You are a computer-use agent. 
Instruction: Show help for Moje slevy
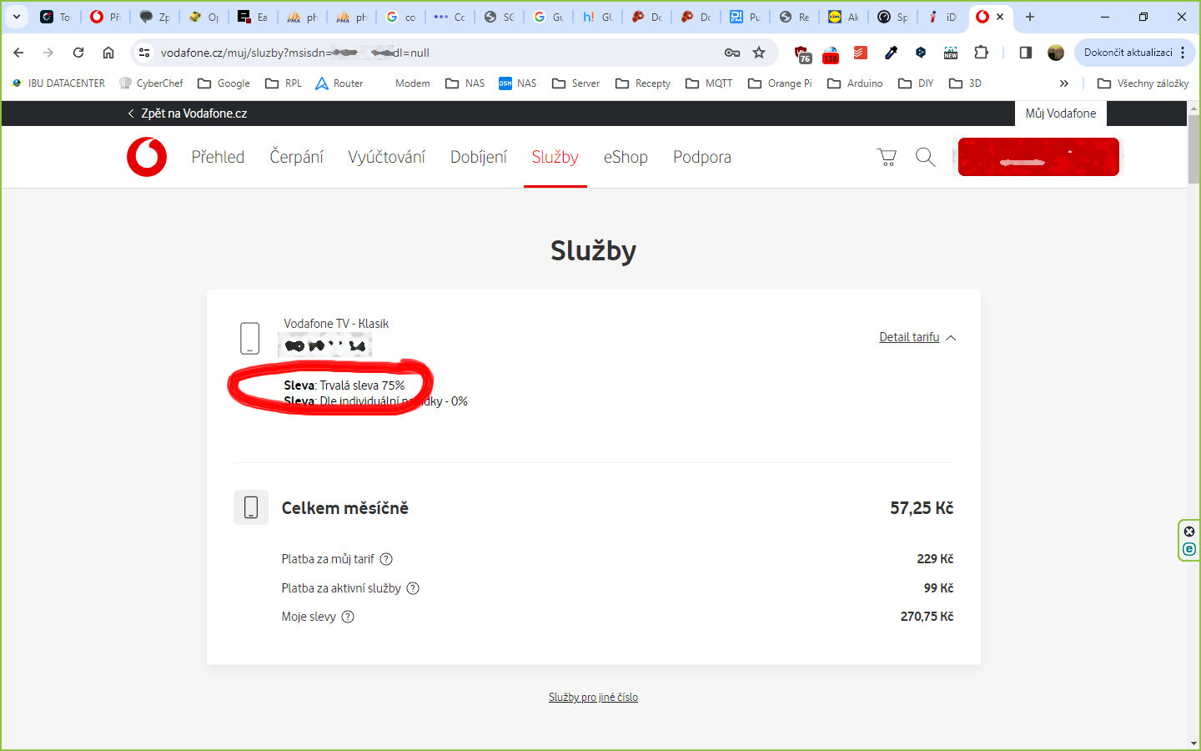click(348, 617)
